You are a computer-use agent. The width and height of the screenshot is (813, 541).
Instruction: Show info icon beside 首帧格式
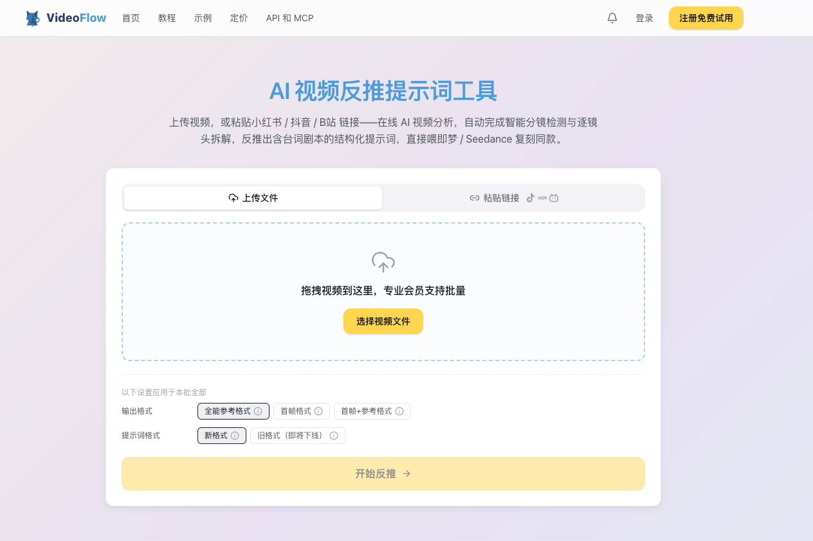318,411
